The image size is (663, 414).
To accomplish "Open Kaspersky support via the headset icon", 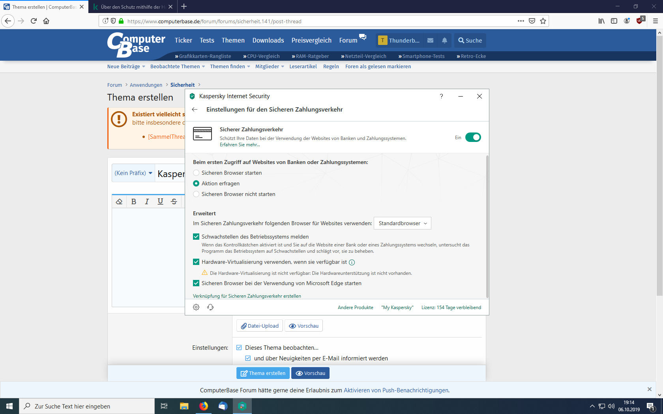I will [x=210, y=307].
